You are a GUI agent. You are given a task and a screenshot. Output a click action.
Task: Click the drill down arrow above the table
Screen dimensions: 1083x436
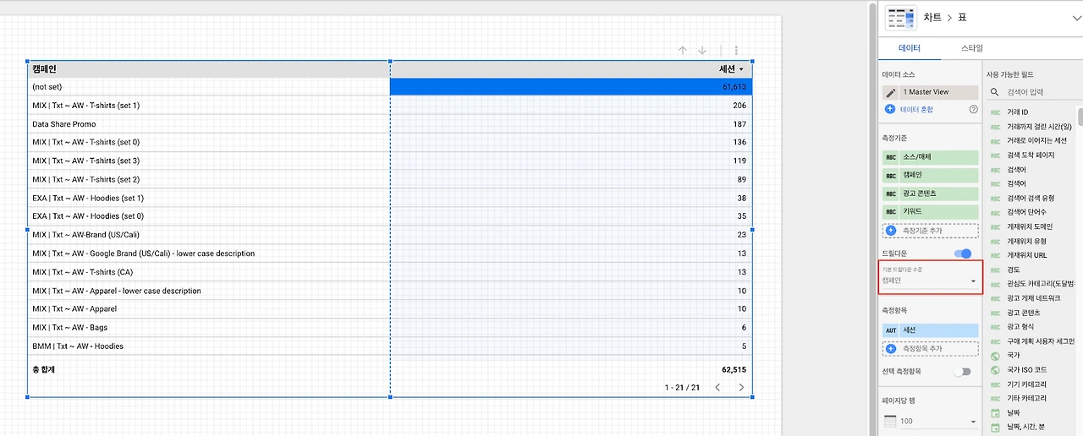coord(702,51)
